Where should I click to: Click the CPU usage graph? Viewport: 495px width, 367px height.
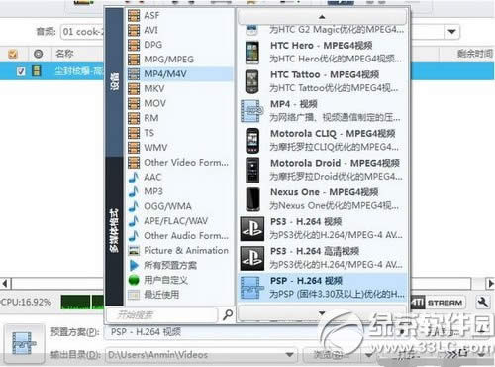[x=82, y=303]
